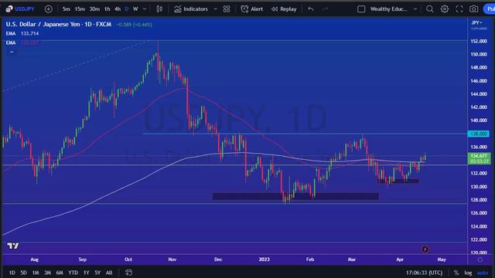This screenshot has height=278, width=495.
Task: Set date range to 5D
Action: tap(23, 273)
